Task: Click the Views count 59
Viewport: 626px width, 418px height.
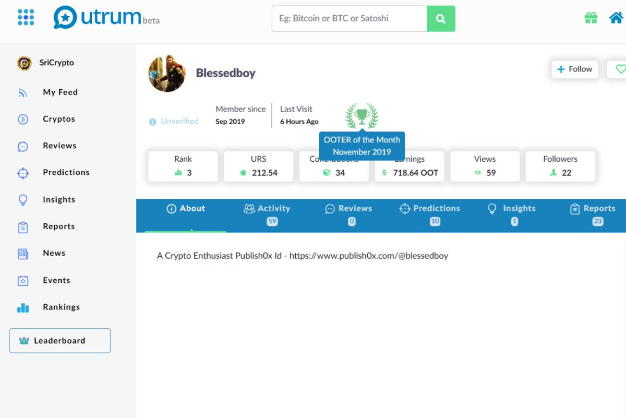Action: (x=491, y=173)
